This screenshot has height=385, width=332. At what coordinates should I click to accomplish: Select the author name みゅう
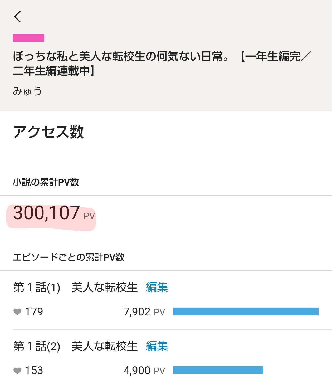click(27, 91)
